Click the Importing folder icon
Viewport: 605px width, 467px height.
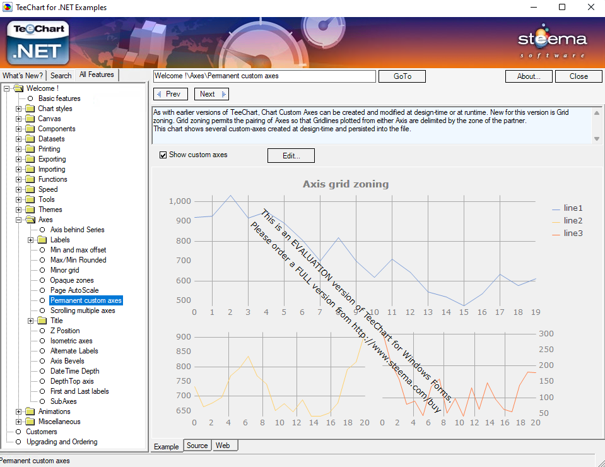pos(30,169)
